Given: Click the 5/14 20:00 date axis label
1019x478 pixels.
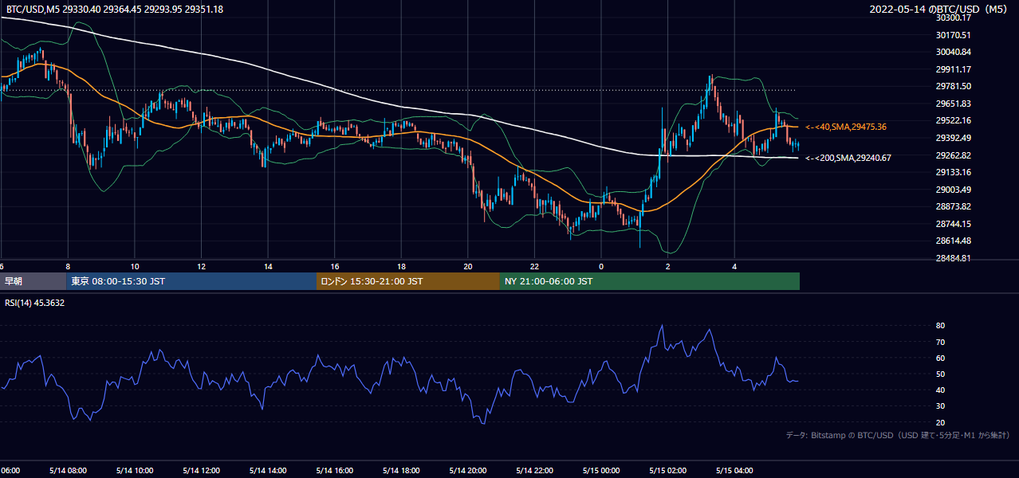Looking at the screenshot, I should click(x=467, y=470).
